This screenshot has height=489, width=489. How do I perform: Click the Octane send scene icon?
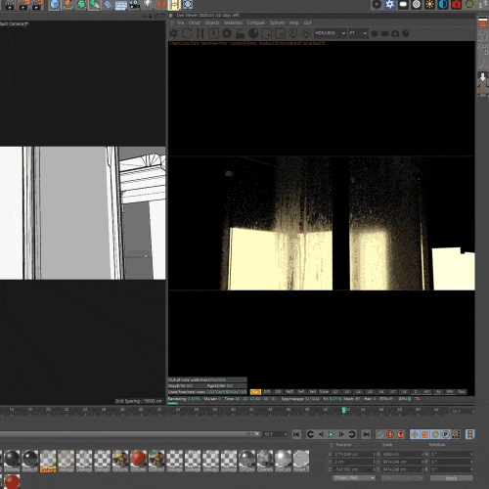[x=174, y=33]
